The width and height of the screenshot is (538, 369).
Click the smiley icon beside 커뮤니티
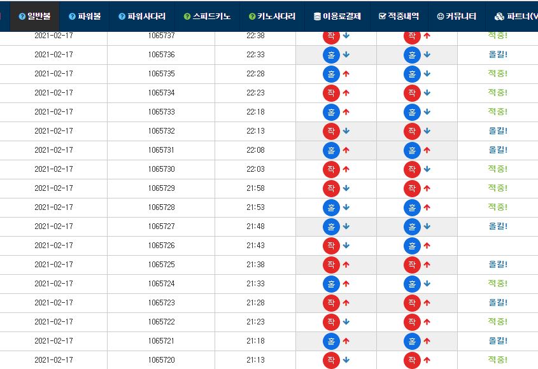[441, 17]
